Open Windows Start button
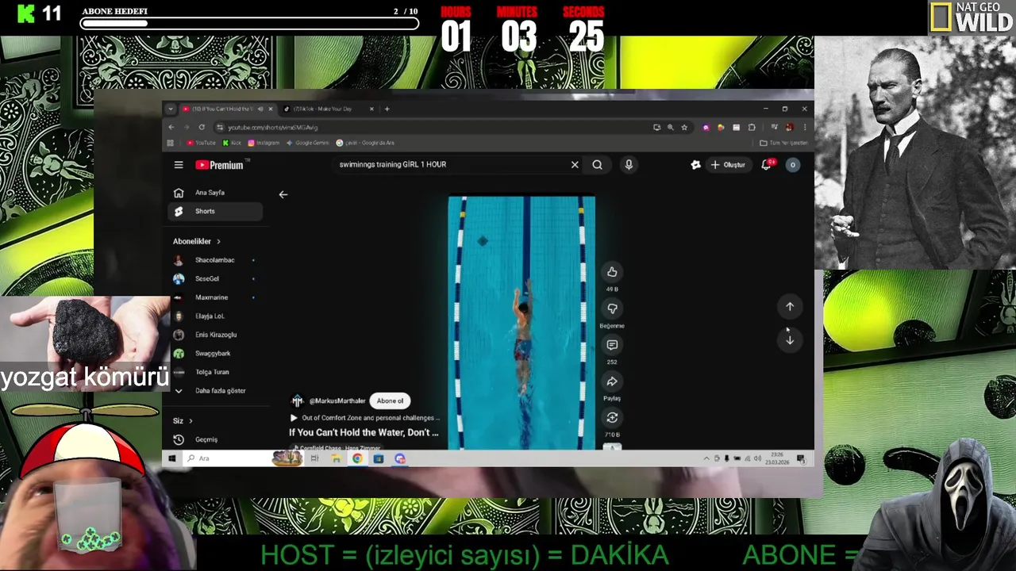The width and height of the screenshot is (1016, 571). (x=171, y=458)
